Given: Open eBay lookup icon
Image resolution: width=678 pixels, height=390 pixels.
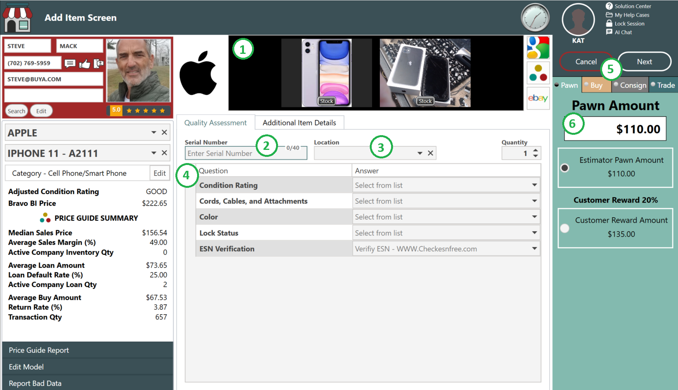Looking at the screenshot, I should point(538,98).
